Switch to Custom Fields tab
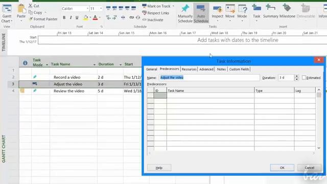Image resolution: width=327 pixels, height=184 pixels. (239, 69)
